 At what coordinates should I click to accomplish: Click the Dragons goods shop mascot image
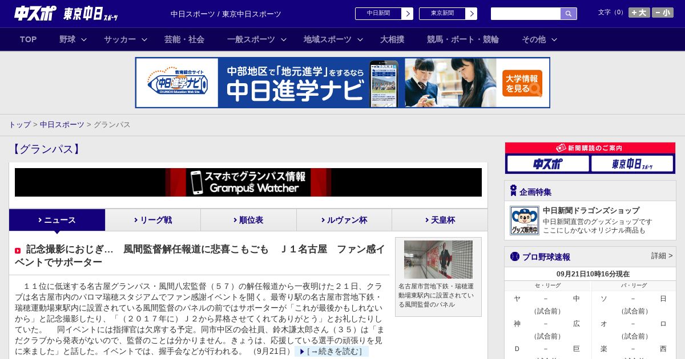pyautogui.click(x=525, y=221)
